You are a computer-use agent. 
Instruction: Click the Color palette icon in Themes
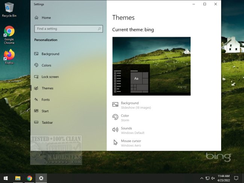point(115,117)
